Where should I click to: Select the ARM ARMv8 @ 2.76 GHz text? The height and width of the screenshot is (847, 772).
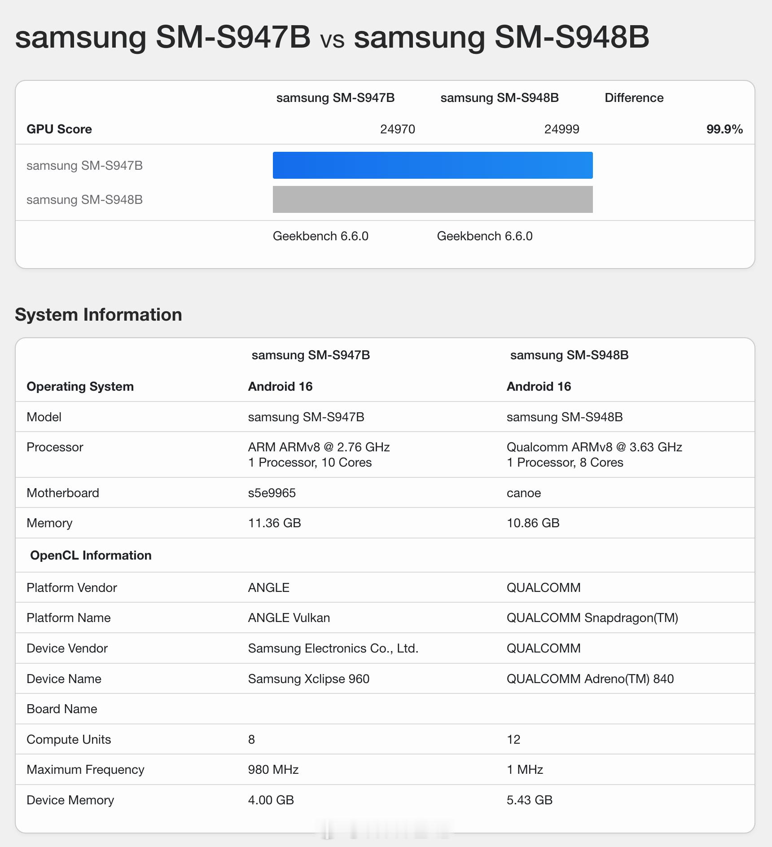point(319,447)
